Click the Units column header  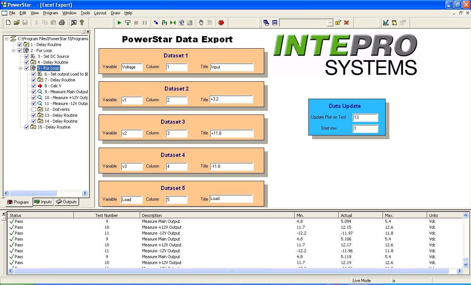click(444, 215)
